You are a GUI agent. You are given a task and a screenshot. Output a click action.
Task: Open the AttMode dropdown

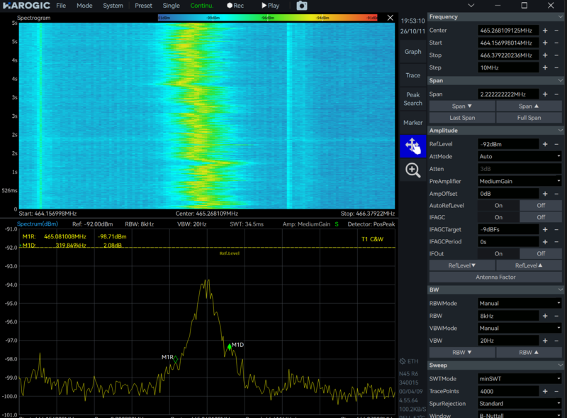(x=520, y=156)
